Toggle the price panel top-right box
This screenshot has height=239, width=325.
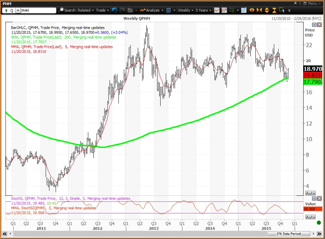click(x=314, y=24)
